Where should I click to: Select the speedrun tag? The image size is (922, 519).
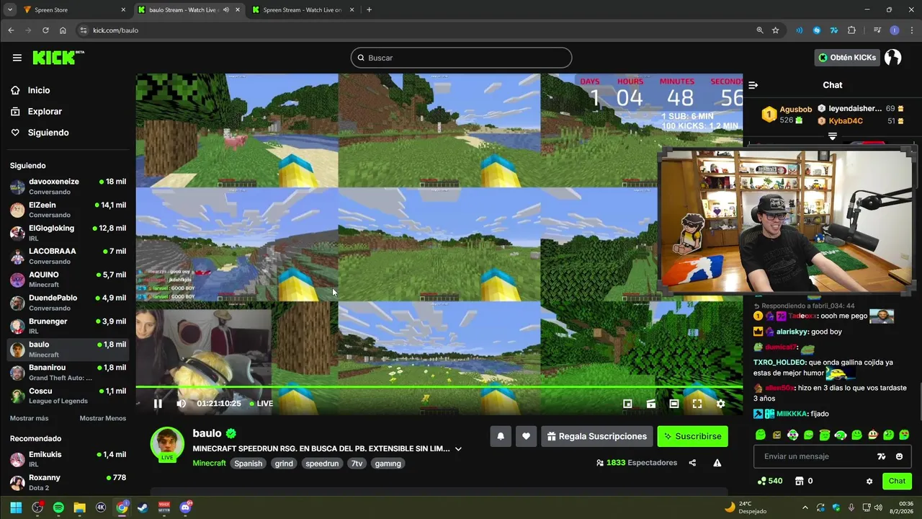point(322,463)
